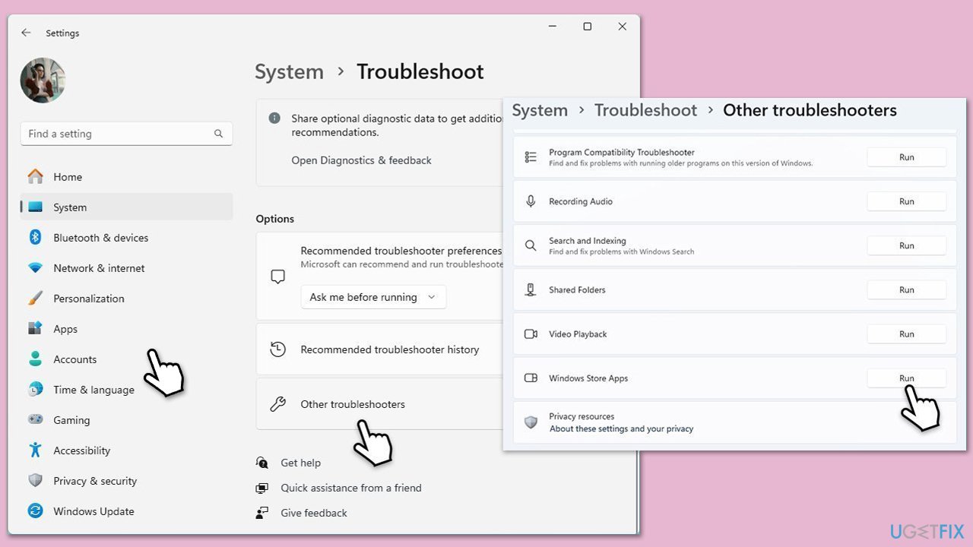This screenshot has height=547, width=973.
Task: Click the Give feedback person icon
Action: coord(262,513)
